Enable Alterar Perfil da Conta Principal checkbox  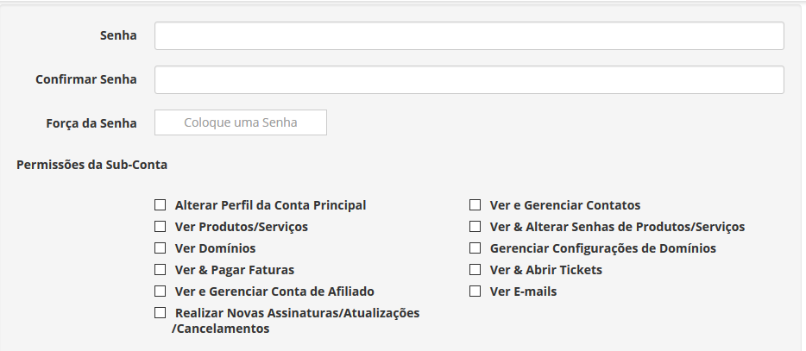click(x=160, y=205)
